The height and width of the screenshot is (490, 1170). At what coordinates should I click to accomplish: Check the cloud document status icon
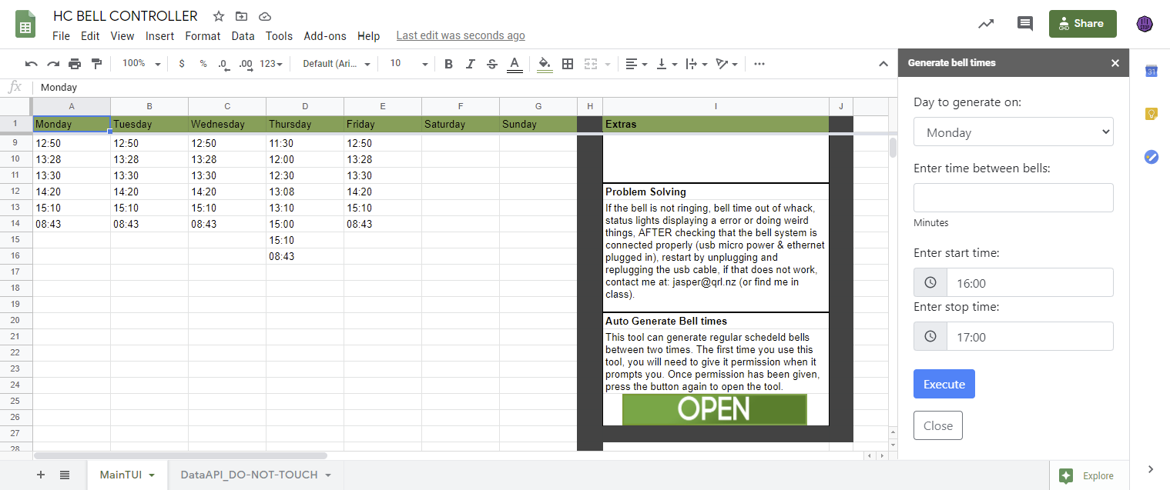click(265, 16)
